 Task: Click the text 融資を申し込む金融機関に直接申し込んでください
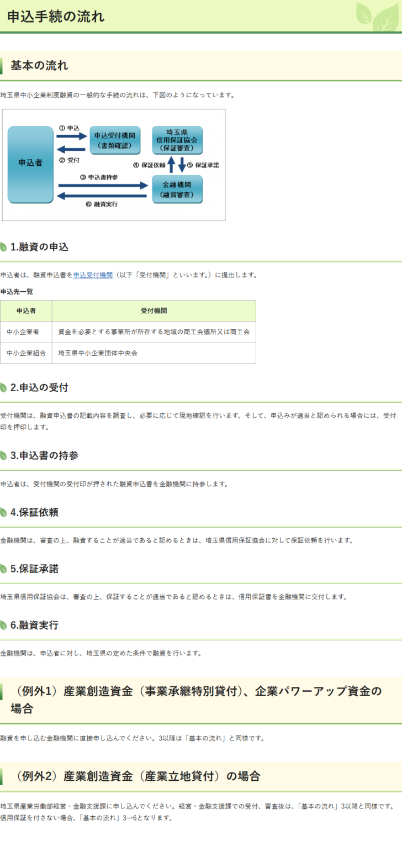133,738
